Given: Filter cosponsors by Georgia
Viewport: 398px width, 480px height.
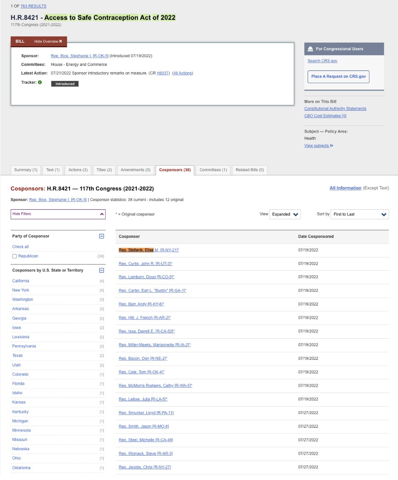Looking at the screenshot, I should (19, 318).
